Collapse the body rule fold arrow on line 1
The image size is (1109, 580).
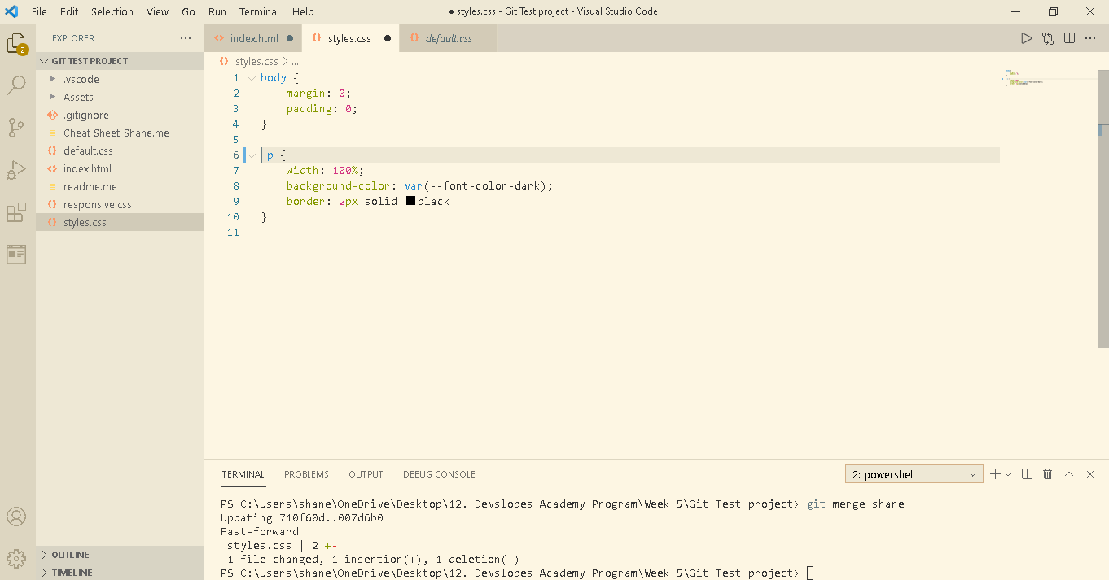tap(251, 77)
